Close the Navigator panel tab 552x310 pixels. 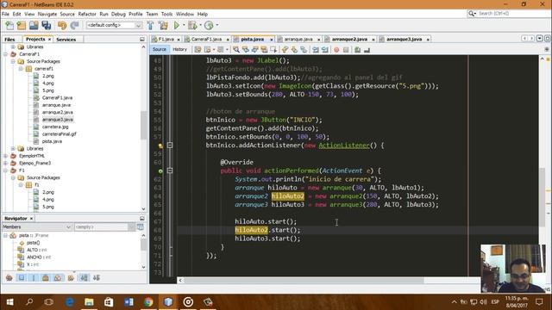pos(31,219)
